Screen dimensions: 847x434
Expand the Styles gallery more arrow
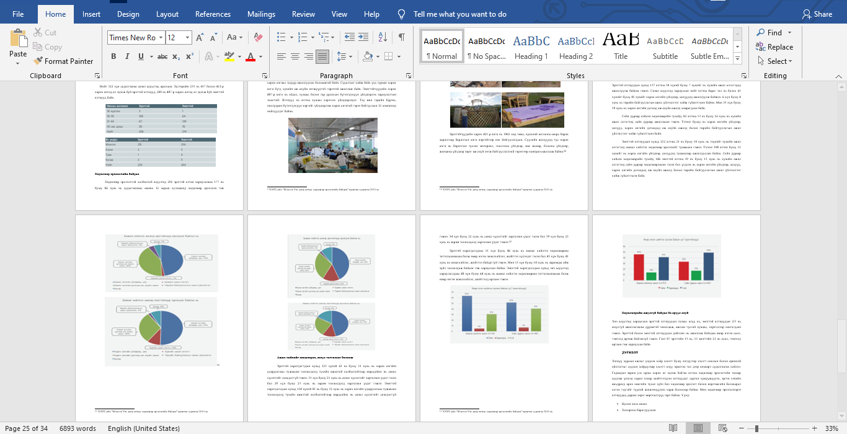coord(738,60)
